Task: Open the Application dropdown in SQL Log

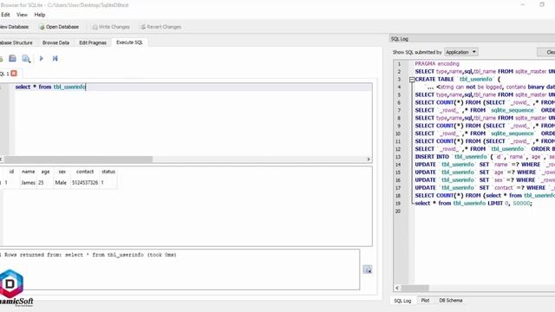Action: coord(461,52)
